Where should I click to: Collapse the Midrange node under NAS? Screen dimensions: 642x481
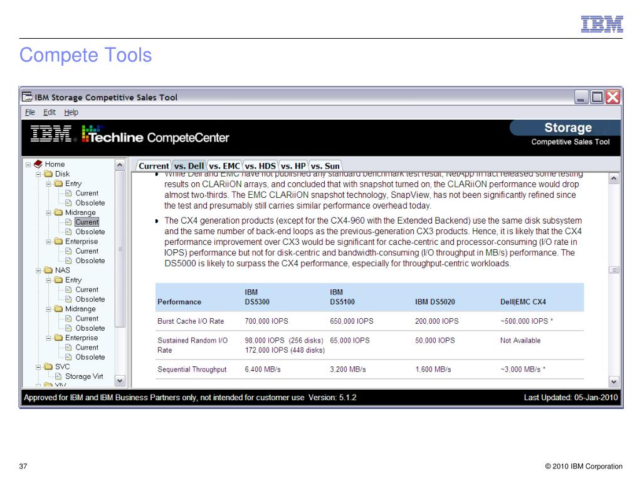click(x=49, y=309)
